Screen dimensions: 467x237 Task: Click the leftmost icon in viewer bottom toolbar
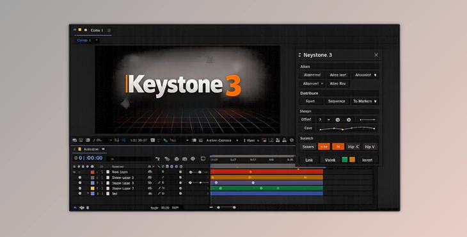tap(74, 140)
